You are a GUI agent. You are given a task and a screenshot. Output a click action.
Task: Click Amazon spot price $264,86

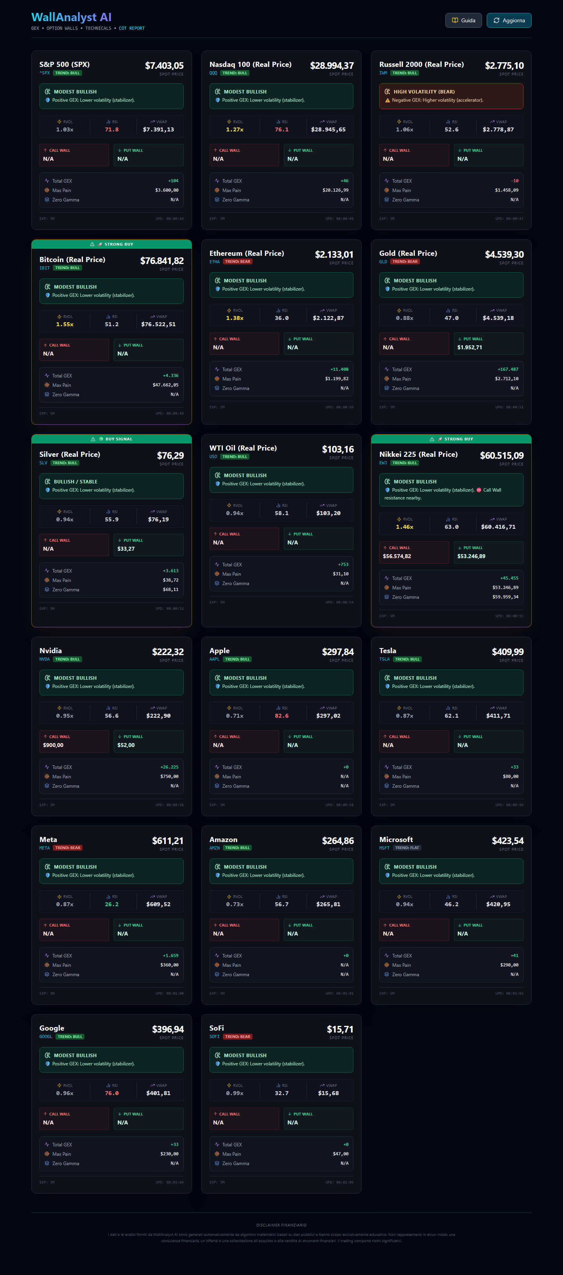pos(338,840)
